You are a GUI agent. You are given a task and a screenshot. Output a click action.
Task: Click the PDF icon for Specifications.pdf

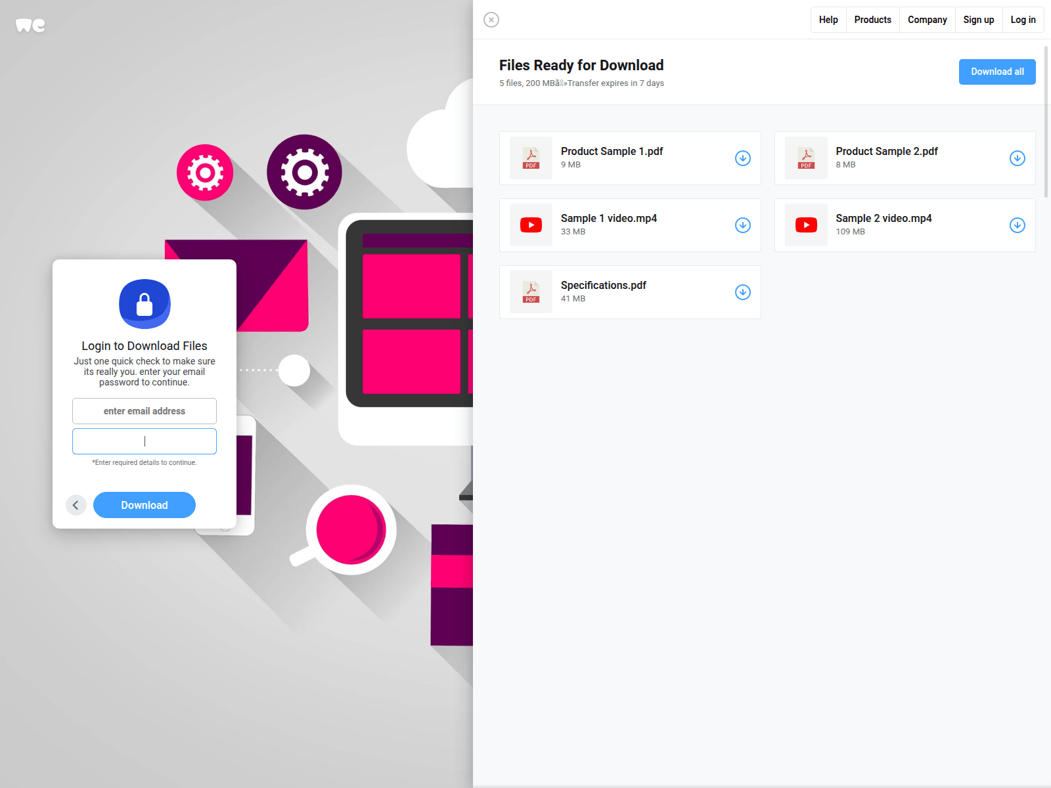pos(531,292)
